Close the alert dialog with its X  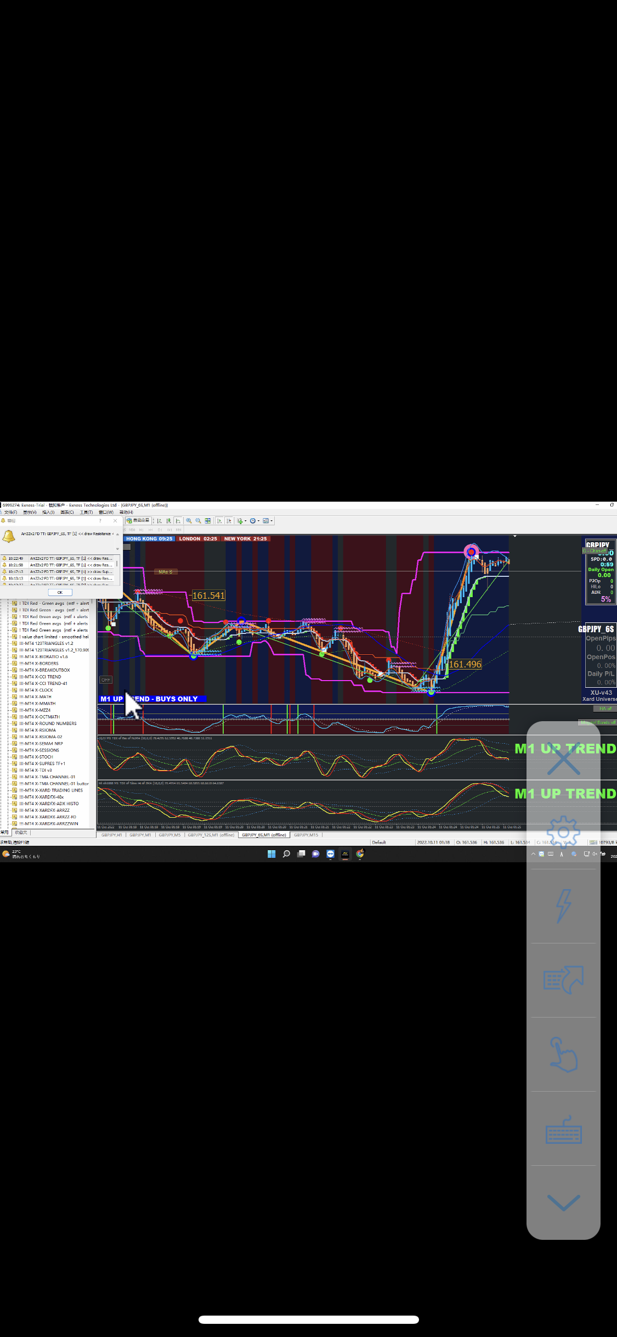pos(115,521)
